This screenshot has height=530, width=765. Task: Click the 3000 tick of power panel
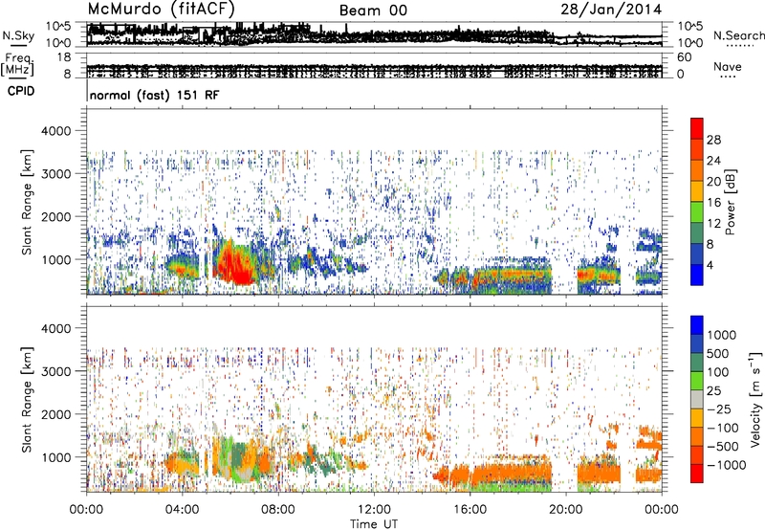pos(56,174)
